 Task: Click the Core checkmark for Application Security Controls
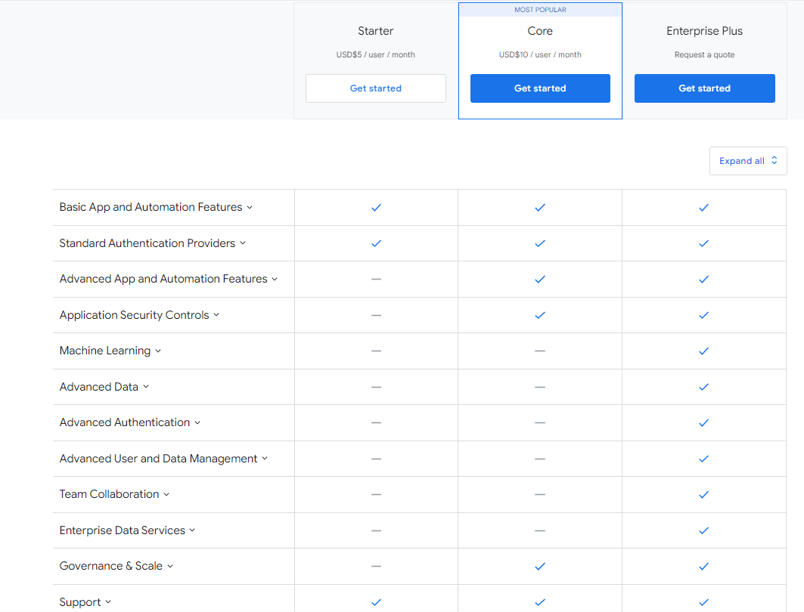click(x=540, y=314)
